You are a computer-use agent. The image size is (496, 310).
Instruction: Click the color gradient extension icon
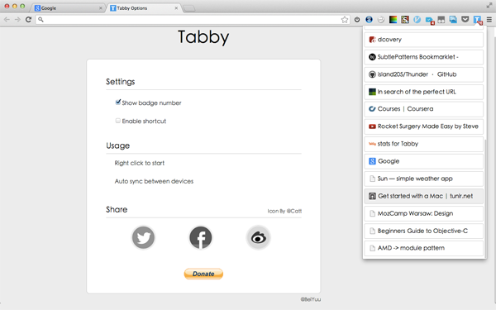click(x=393, y=20)
